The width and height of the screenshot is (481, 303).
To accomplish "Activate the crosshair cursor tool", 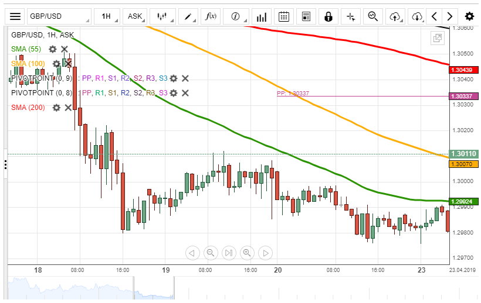I will coord(351,16).
